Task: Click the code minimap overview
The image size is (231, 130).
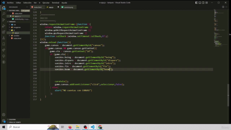Action: coord(221,28)
